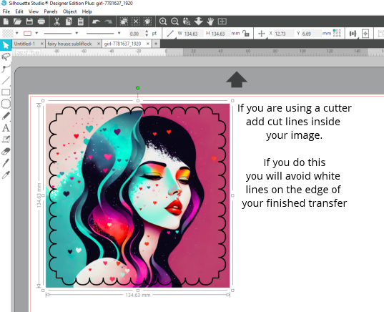The image size is (384, 312).
Task: Set the top-left reference point in the grid
Action: [335, 31]
